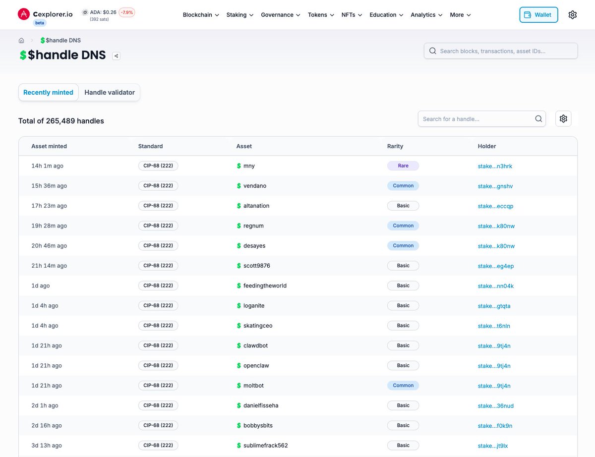Image resolution: width=595 pixels, height=457 pixels.
Task: Click the Cexplorer.io logo
Action: [x=45, y=14]
